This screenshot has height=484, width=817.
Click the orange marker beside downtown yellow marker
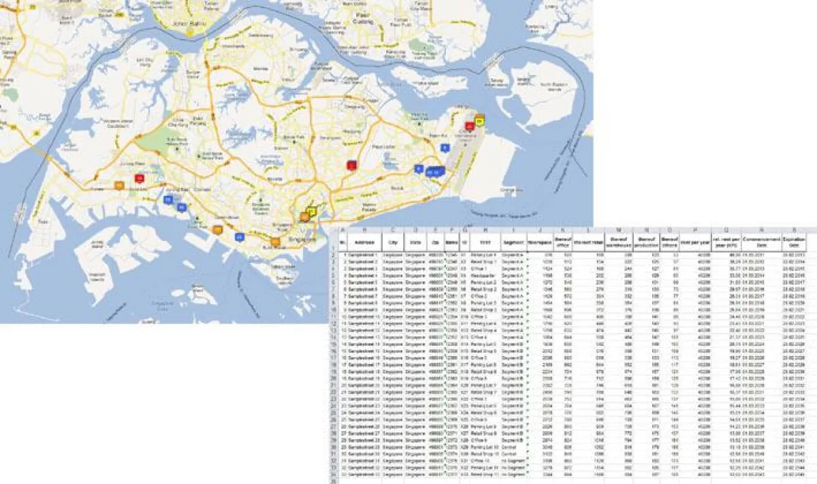click(x=304, y=217)
